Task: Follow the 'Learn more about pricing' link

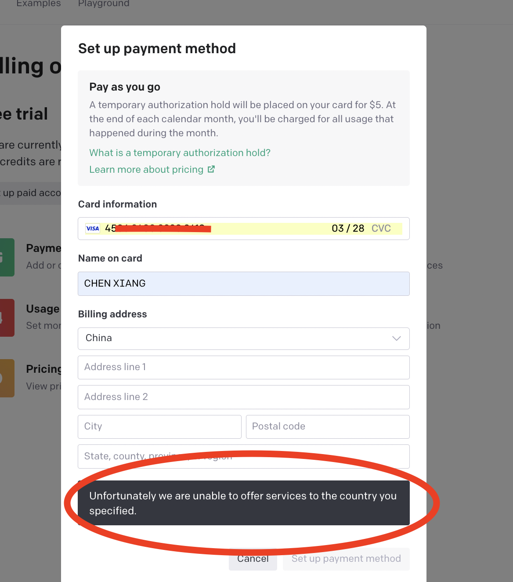Action: tap(146, 169)
